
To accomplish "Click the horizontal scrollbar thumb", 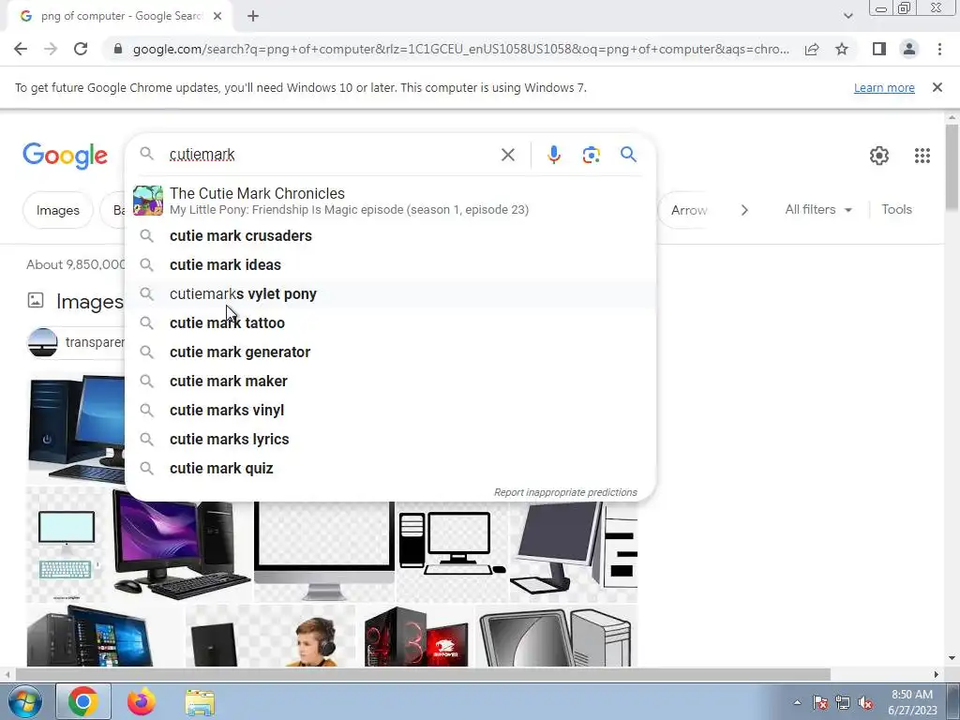I will point(423,675).
